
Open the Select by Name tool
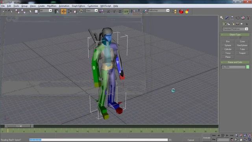click(x=56, y=11)
